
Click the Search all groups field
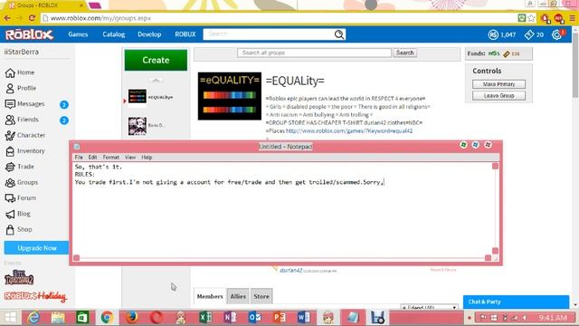point(314,53)
